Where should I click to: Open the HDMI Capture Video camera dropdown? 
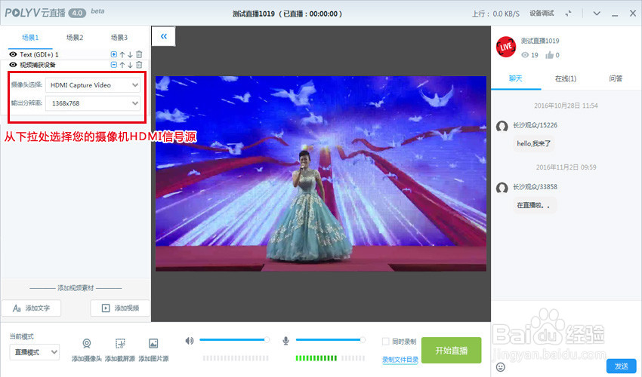pos(93,85)
